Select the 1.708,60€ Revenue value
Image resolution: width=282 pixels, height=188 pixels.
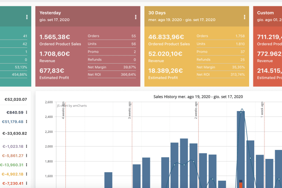[55, 54]
